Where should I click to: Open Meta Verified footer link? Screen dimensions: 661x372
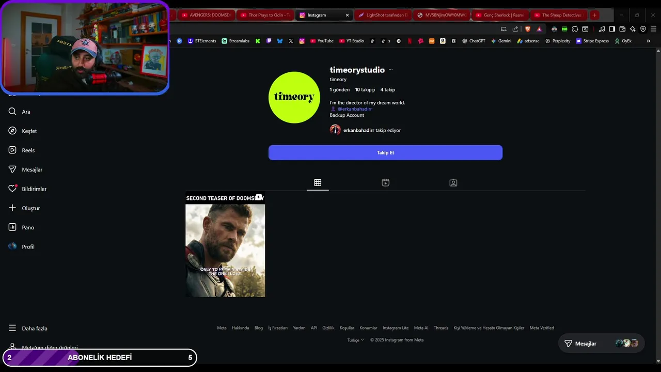pos(542,328)
